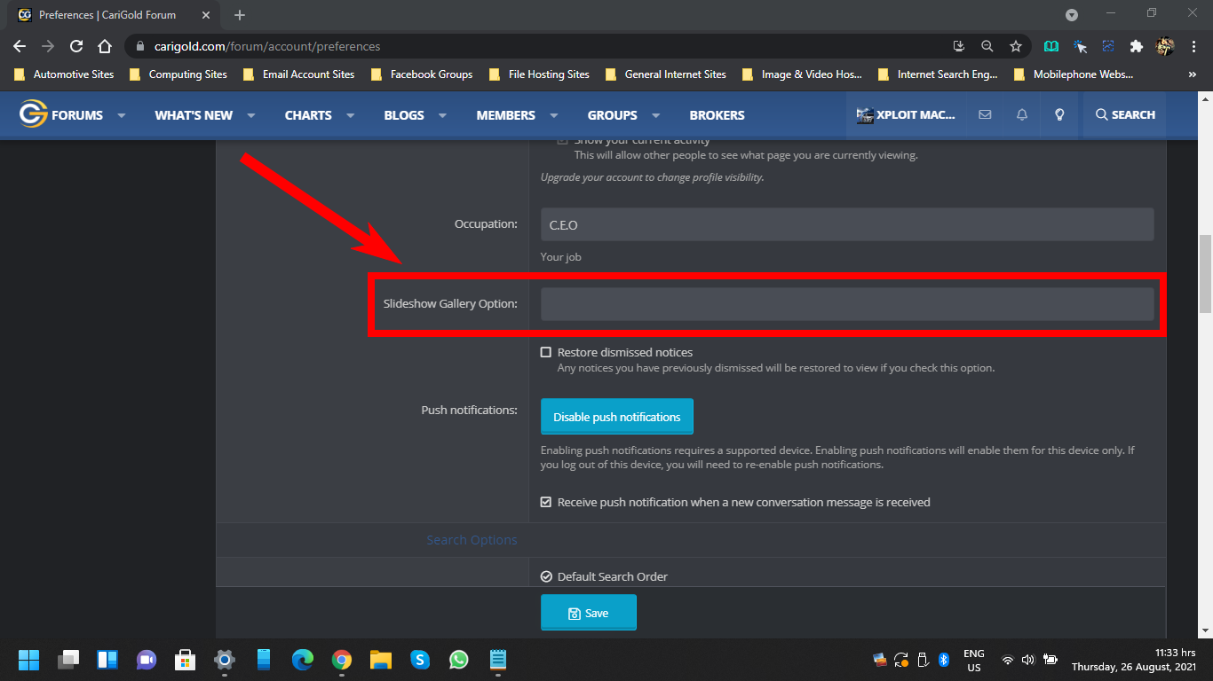Open WhatsApp from the taskbar
The image size is (1213, 681).
pyautogui.click(x=458, y=660)
